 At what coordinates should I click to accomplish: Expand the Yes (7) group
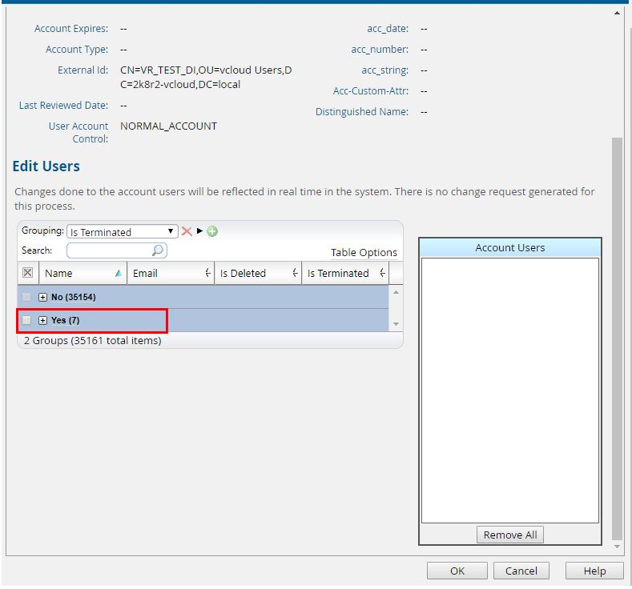pyautogui.click(x=43, y=321)
